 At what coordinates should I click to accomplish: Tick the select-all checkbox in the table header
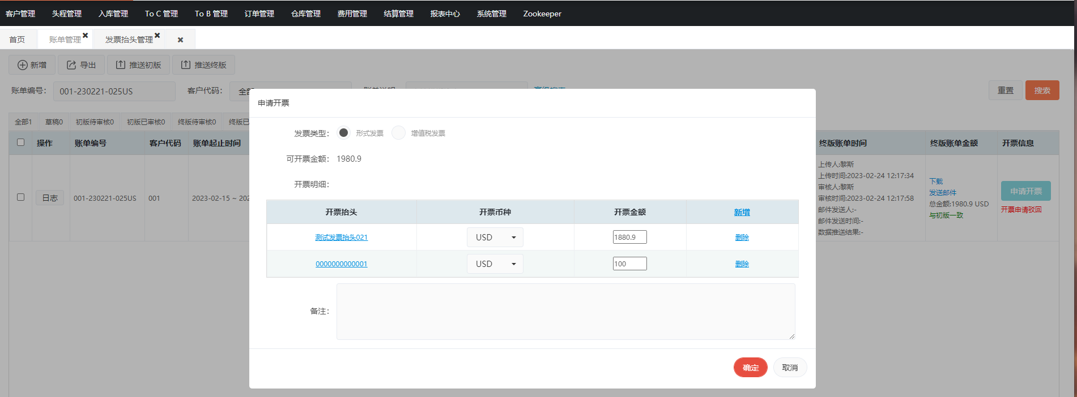(21, 143)
